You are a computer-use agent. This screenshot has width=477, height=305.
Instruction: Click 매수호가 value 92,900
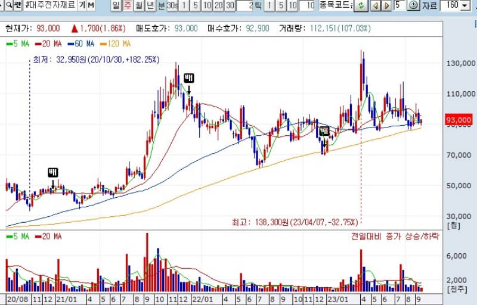pos(258,28)
